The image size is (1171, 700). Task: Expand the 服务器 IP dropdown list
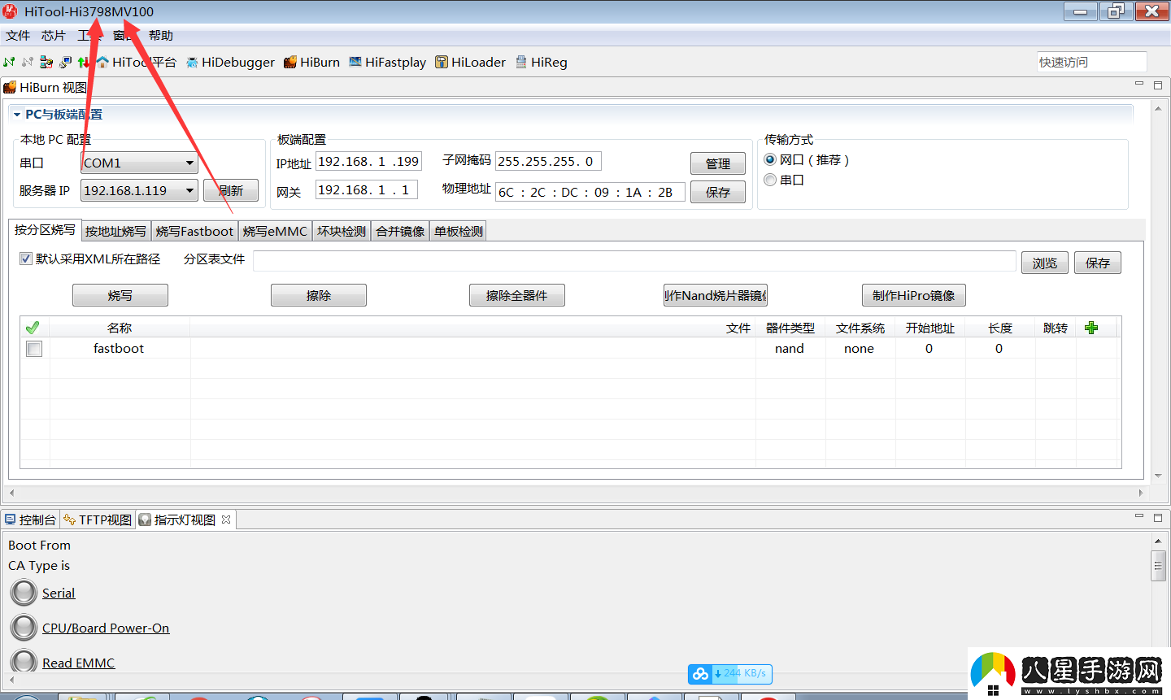[190, 190]
